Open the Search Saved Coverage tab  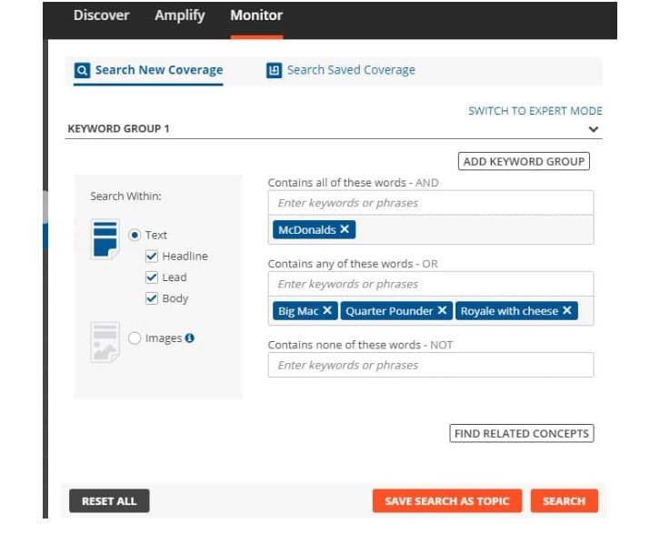click(x=341, y=70)
